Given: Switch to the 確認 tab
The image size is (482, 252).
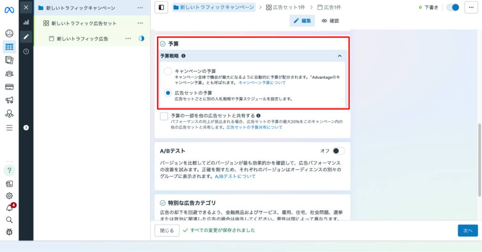Looking at the screenshot, I should [x=330, y=21].
